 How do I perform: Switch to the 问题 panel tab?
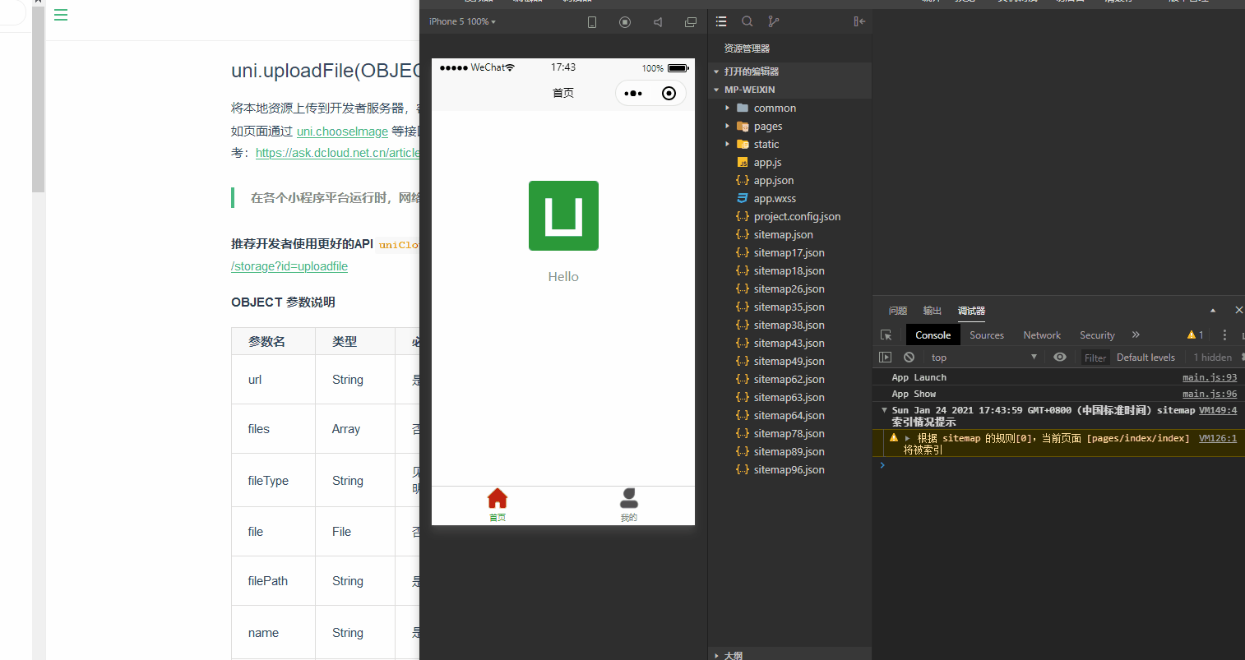point(898,311)
